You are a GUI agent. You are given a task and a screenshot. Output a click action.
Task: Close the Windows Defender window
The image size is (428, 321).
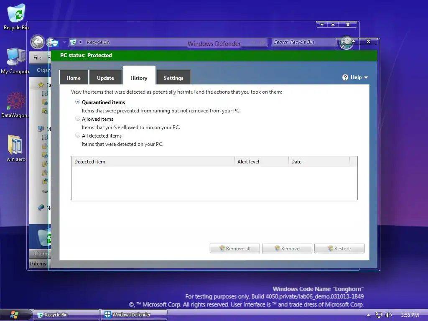(x=368, y=41)
